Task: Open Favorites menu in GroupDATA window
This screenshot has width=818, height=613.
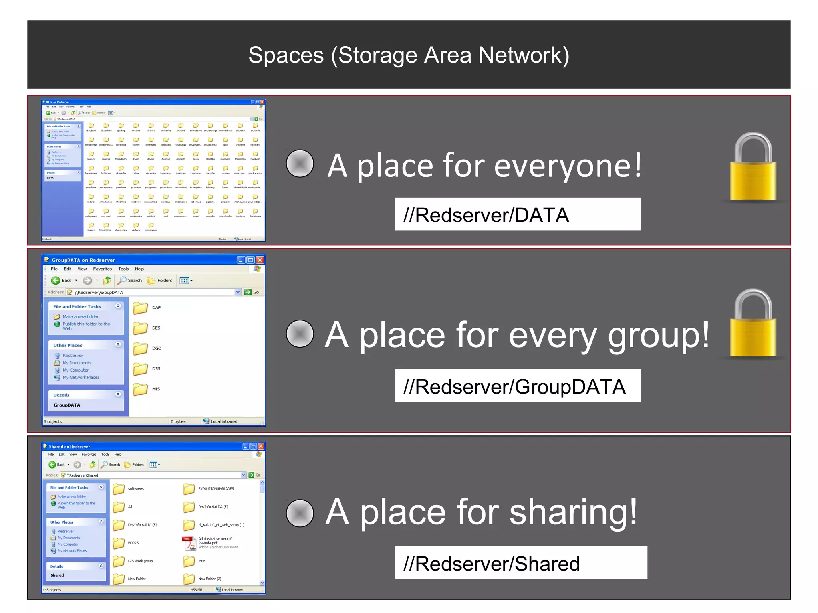Action: click(x=102, y=269)
